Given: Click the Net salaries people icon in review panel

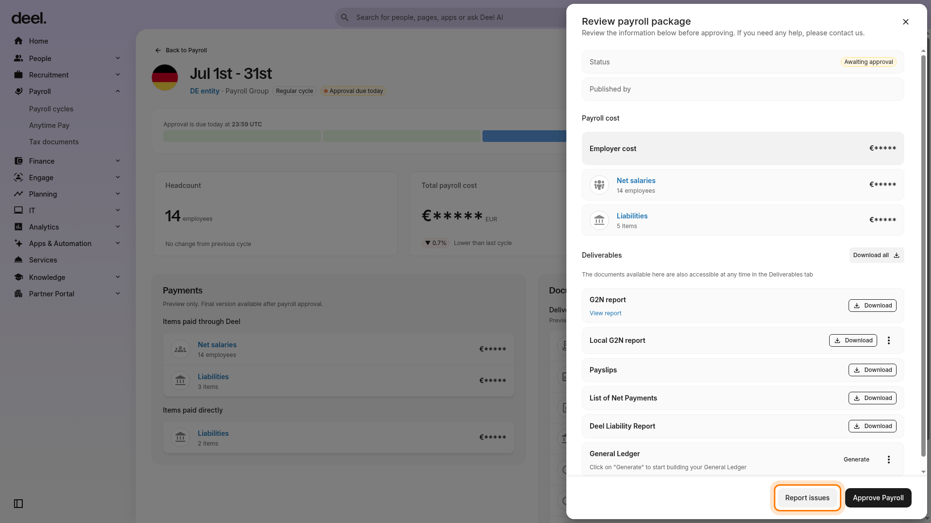Looking at the screenshot, I should [x=599, y=185].
